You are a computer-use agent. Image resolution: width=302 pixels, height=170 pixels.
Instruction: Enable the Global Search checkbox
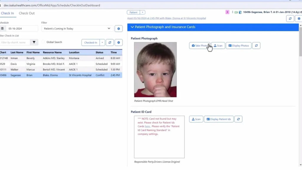click(x=43, y=42)
